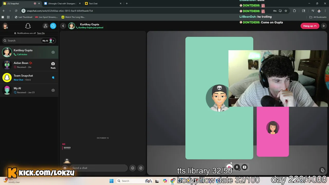This screenshot has width=329, height=185.
Task: Open All Bookmarks folder
Action: [318, 17]
